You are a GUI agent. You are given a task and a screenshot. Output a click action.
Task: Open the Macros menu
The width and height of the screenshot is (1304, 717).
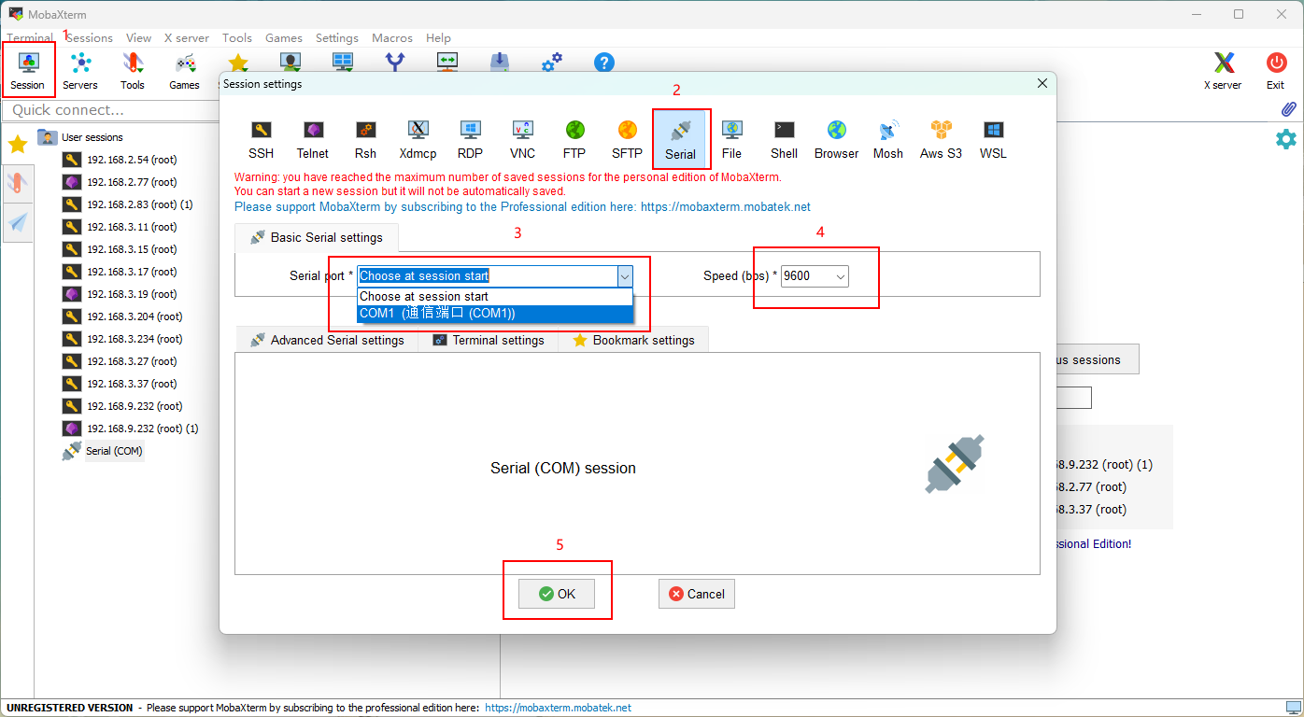pos(392,38)
